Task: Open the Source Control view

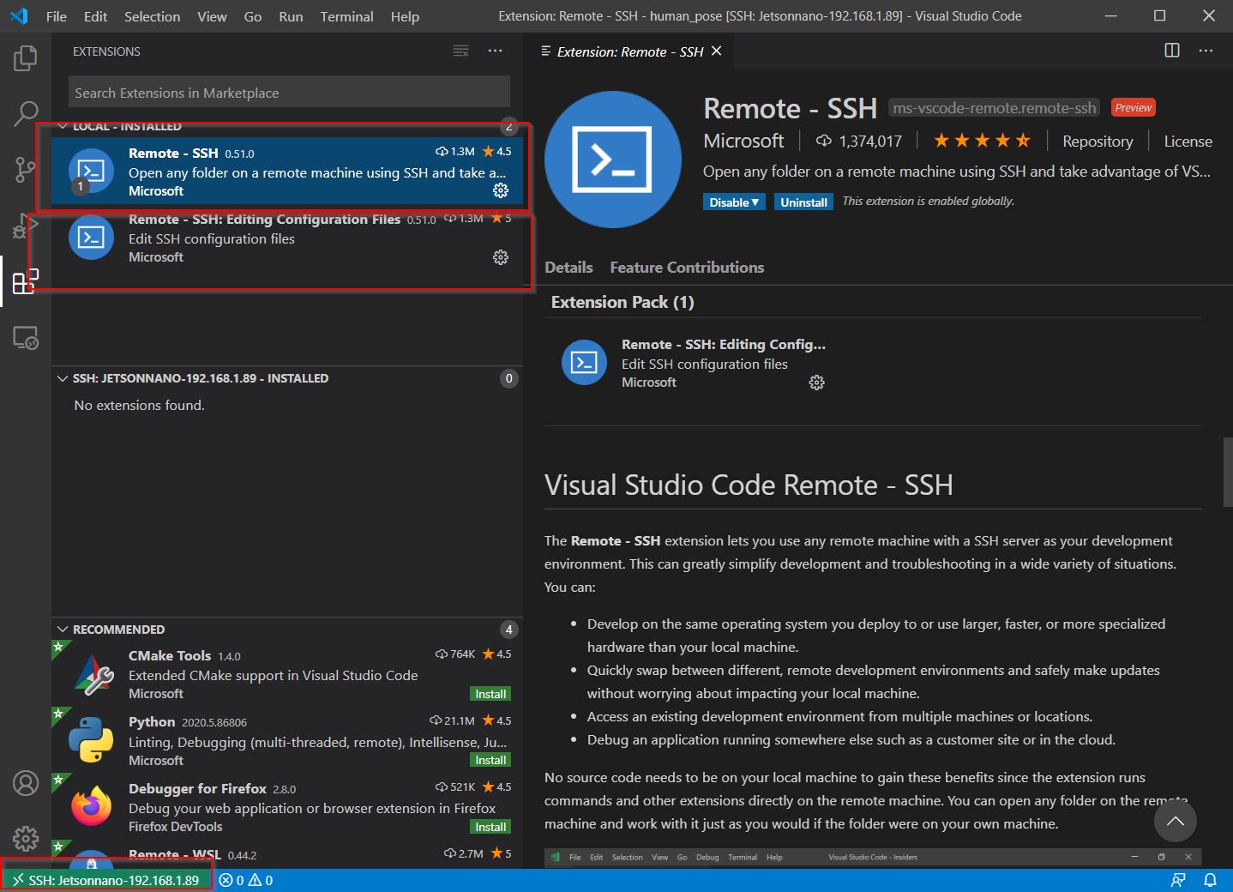Action: [26, 169]
